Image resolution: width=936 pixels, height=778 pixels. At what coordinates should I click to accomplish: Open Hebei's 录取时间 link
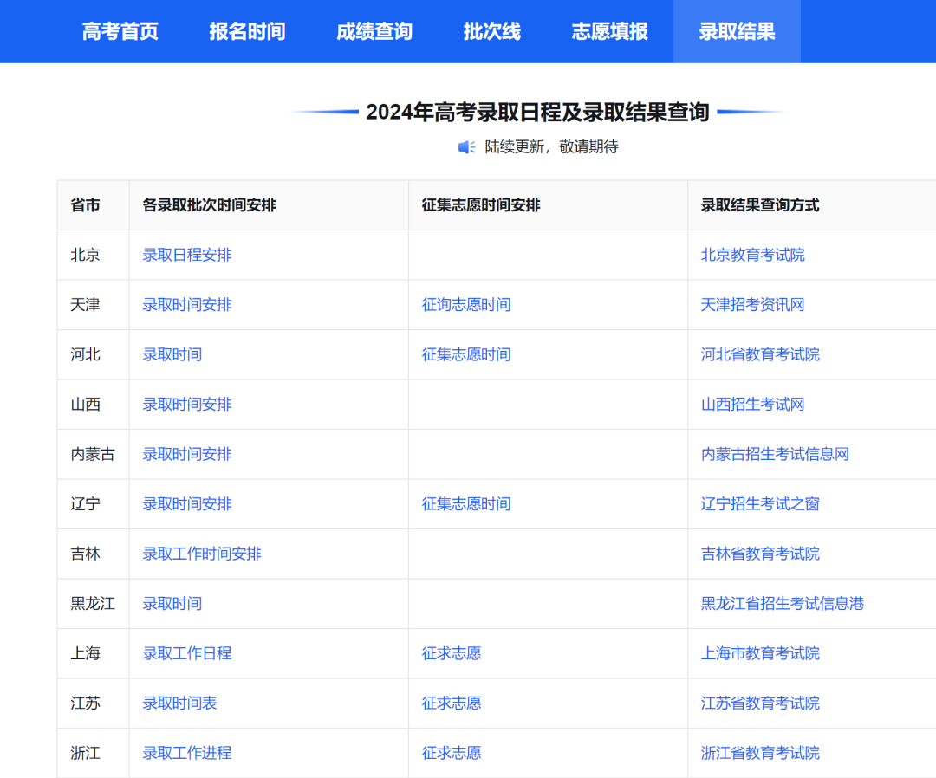[171, 354]
